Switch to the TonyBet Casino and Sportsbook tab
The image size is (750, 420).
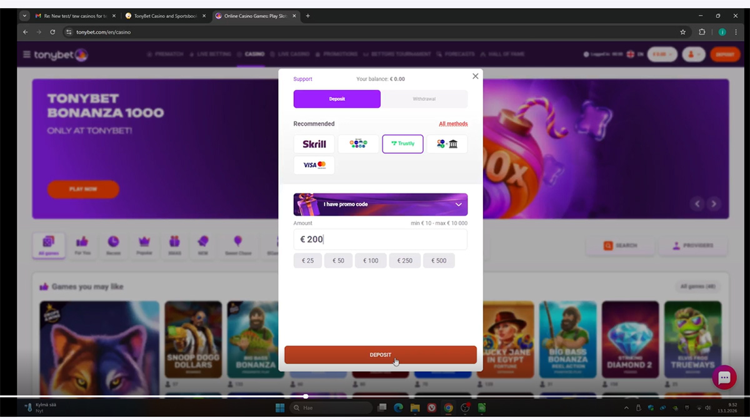coord(162,16)
